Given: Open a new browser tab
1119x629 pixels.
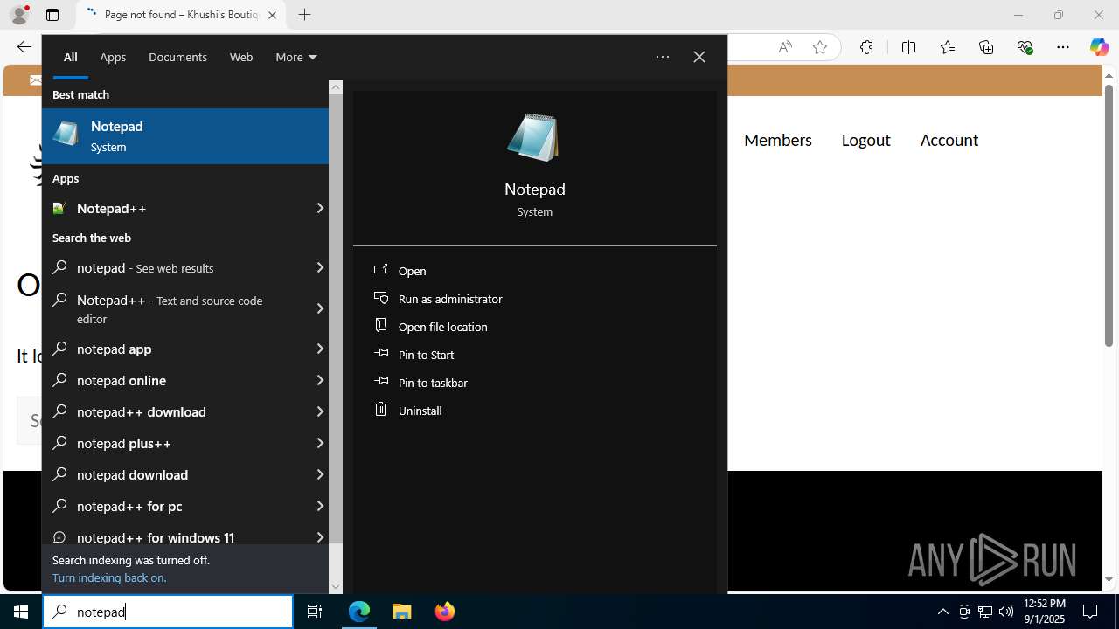Looking at the screenshot, I should (304, 15).
